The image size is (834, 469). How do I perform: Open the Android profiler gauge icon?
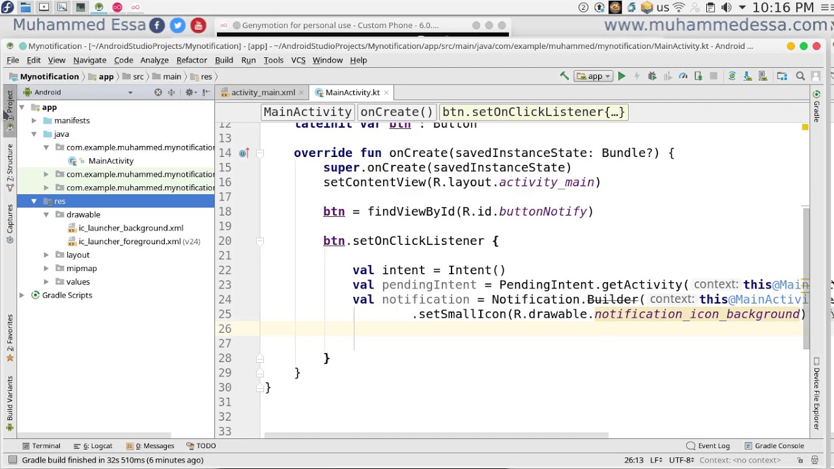[683, 76]
